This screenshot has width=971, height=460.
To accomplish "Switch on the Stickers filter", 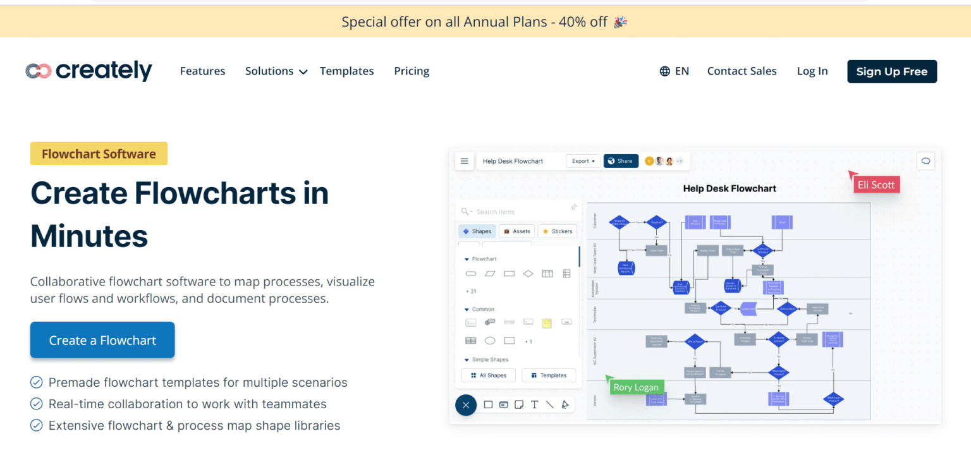I will click(x=557, y=231).
